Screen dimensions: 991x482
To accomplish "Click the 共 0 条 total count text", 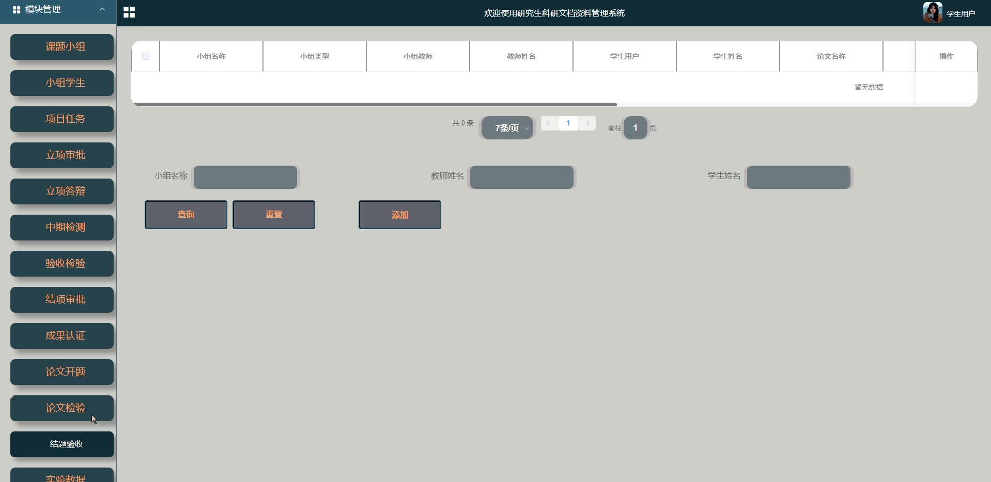I will [463, 123].
